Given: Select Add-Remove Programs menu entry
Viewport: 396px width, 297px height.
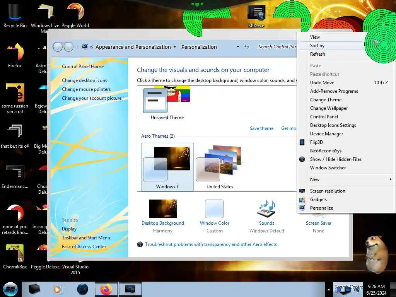Looking at the screenshot, I should click(346, 91).
